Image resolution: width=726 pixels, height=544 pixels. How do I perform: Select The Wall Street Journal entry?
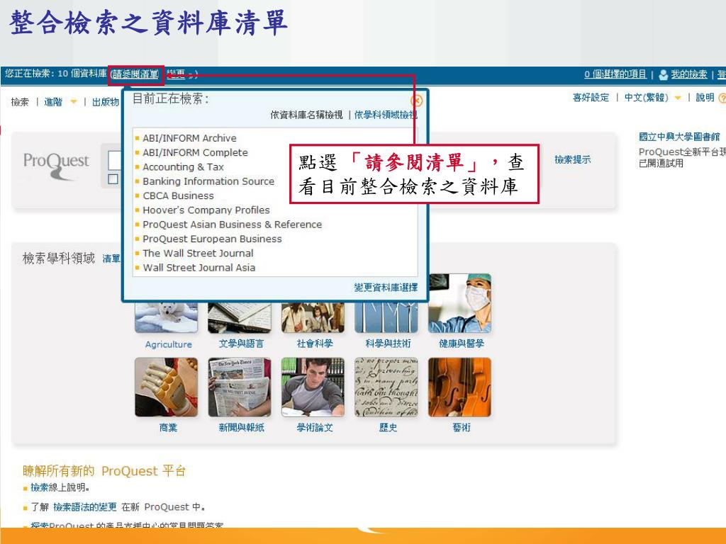(198, 253)
